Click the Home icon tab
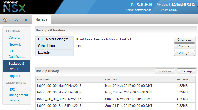198x110 pixels. point(5,19)
